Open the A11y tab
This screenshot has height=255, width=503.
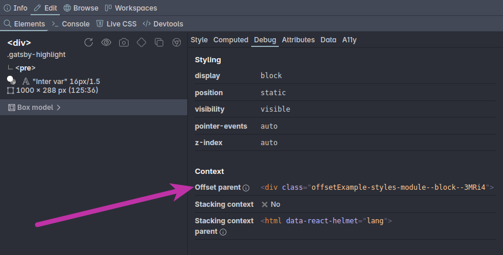(349, 40)
